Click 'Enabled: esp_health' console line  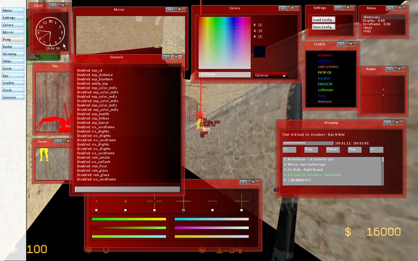[93, 114]
